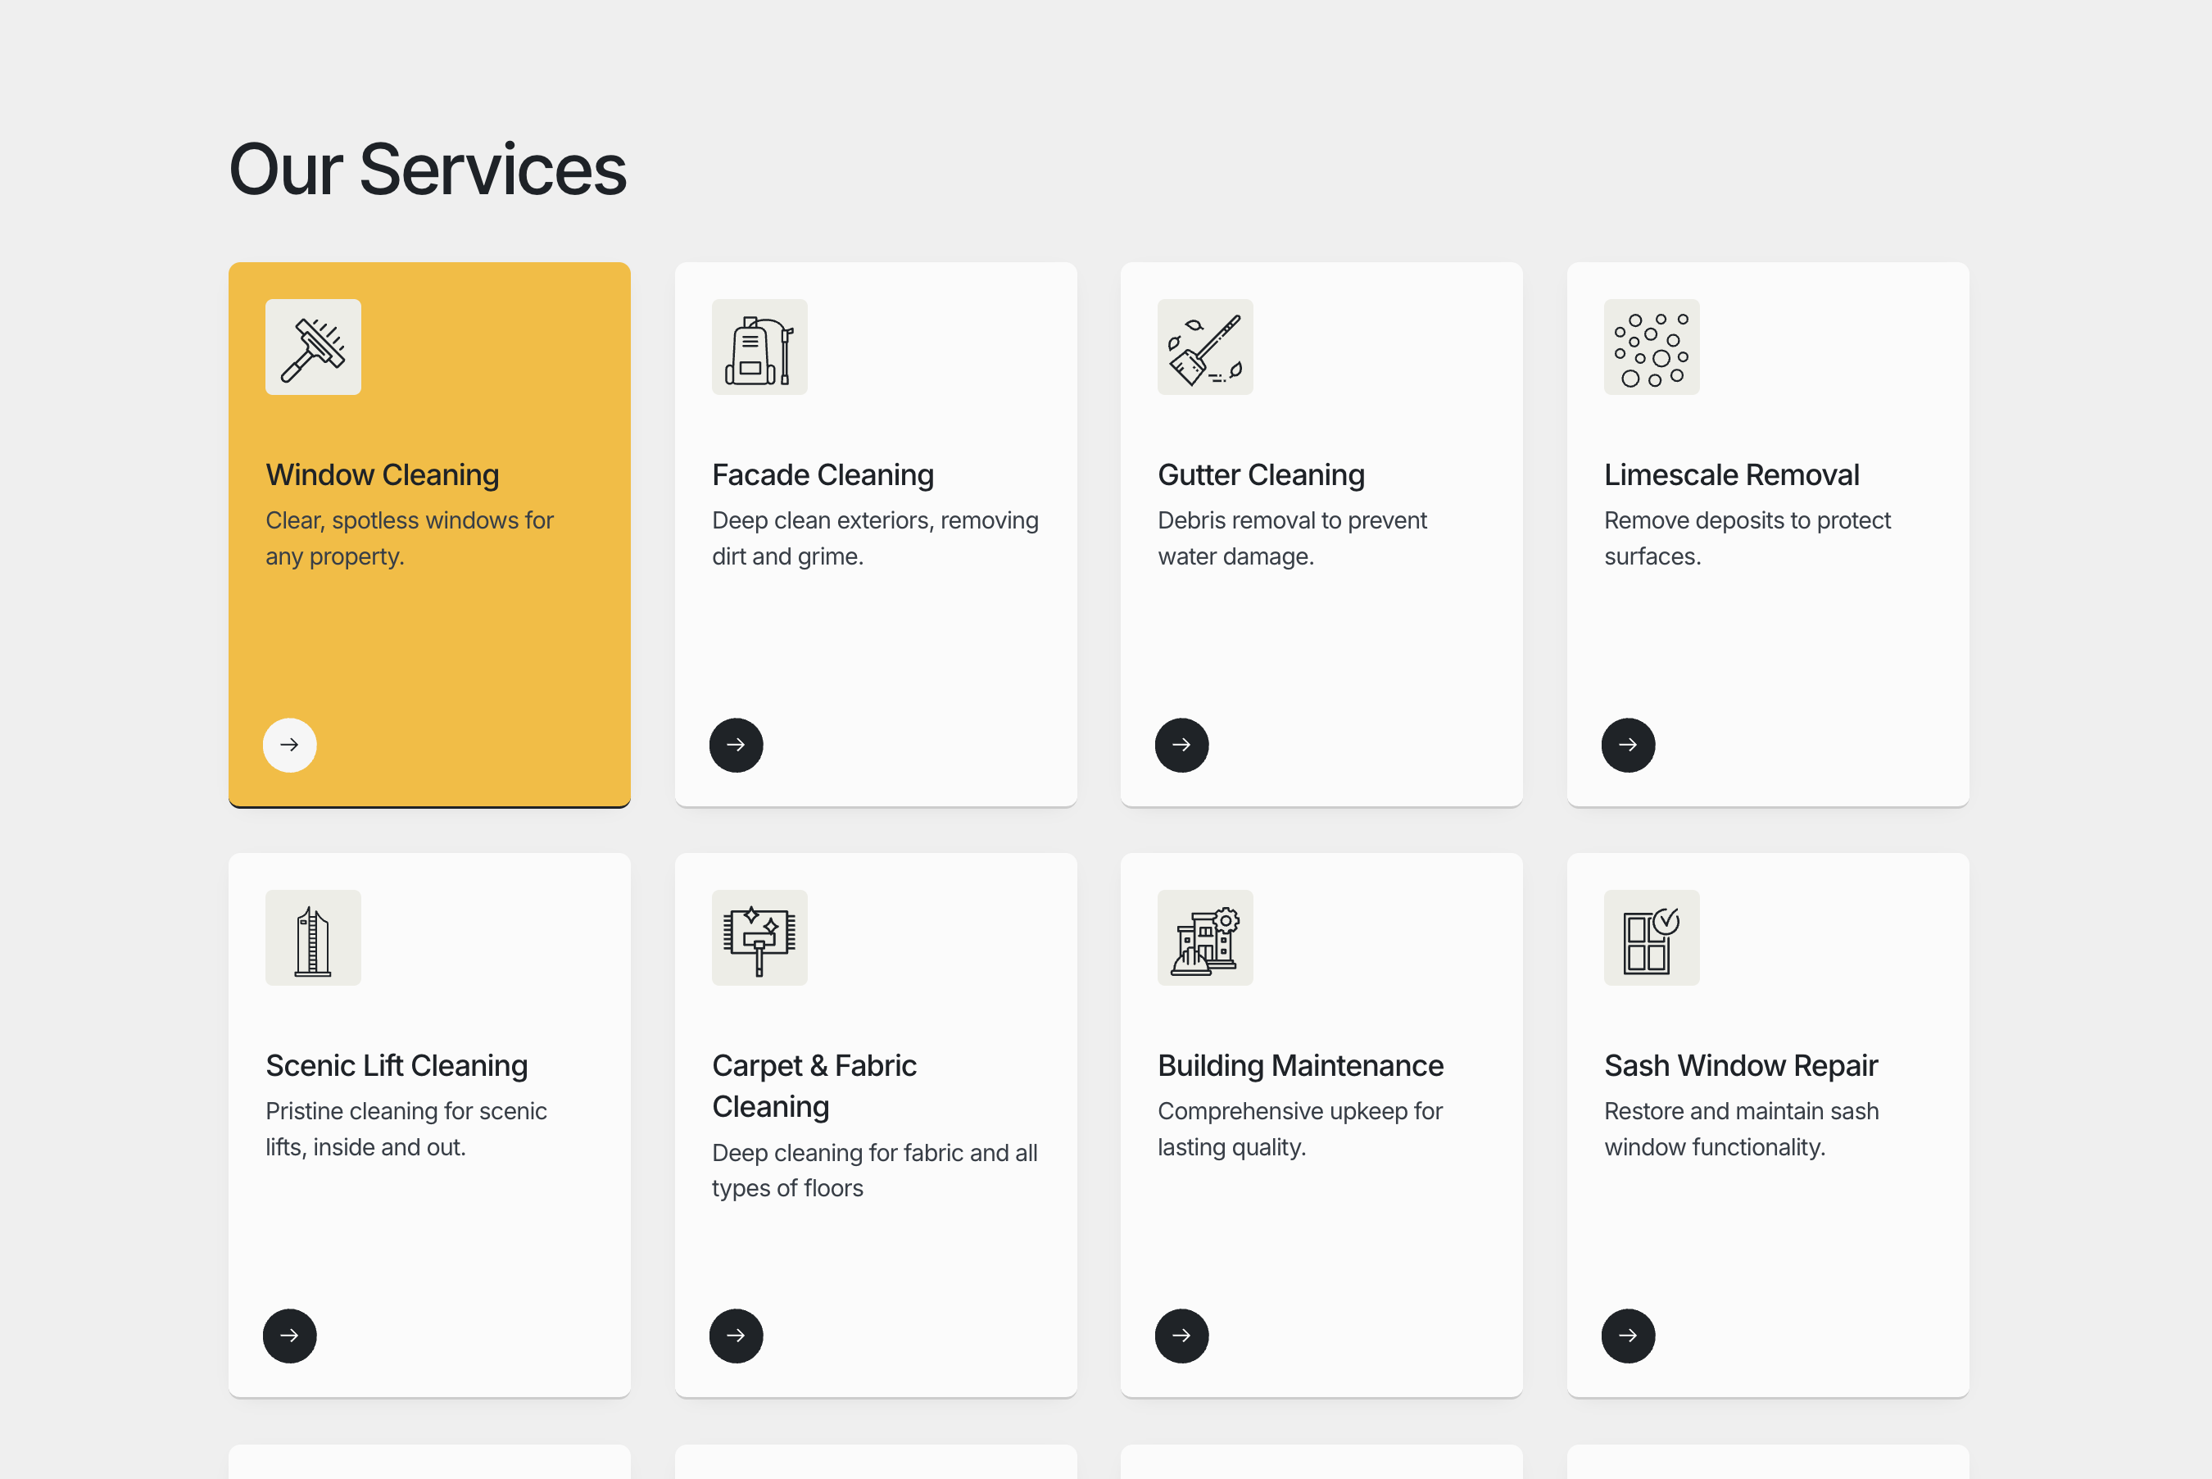Click the Limescale Removal bubbles icon

[x=1651, y=347]
